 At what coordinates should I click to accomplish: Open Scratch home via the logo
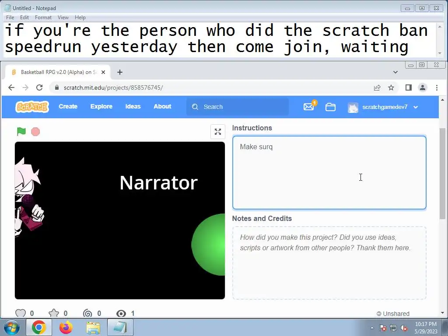tap(32, 107)
